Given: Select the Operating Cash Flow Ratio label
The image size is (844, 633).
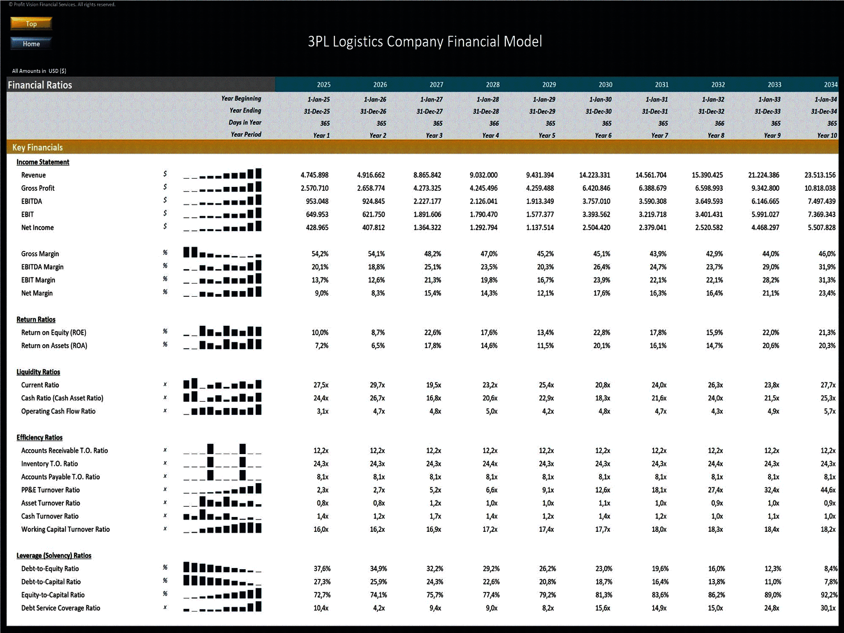Looking at the screenshot, I should click(58, 411).
